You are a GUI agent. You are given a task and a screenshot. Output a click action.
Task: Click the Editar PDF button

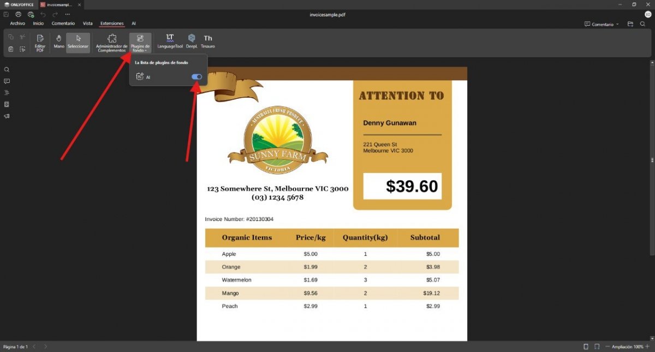[x=40, y=43]
